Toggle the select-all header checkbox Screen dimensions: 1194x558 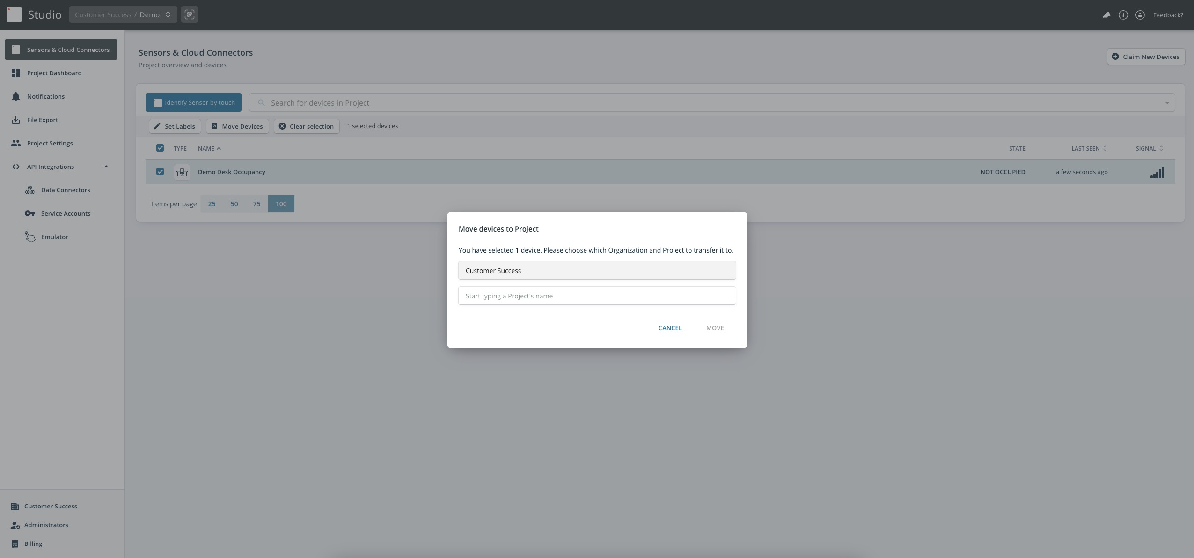160,148
